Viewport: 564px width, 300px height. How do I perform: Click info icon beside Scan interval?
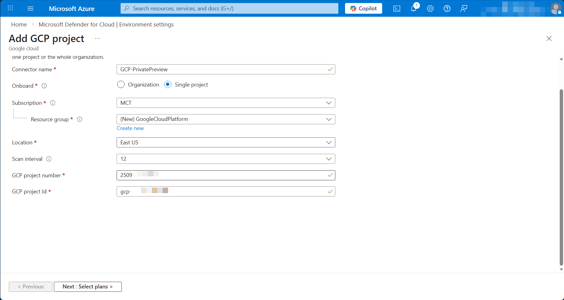pyautogui.click(x=49, y=159)
